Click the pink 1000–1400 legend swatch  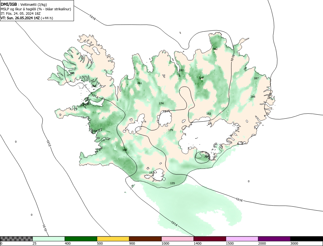(x=178, y=239)
